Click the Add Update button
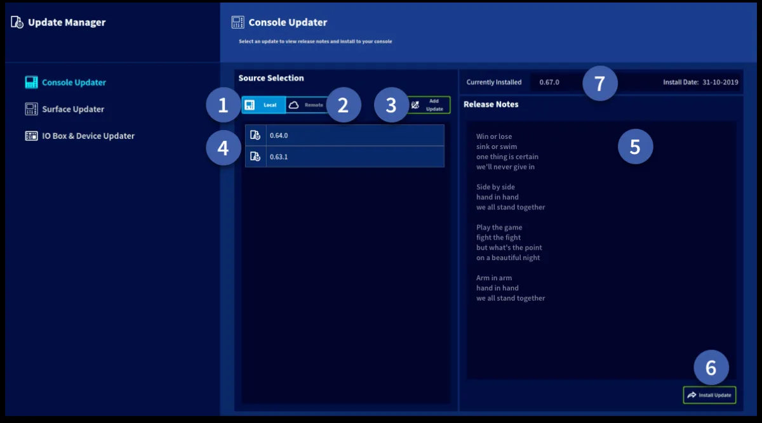The width and height of the screenshot is (762, 423). tap(429, 105)
